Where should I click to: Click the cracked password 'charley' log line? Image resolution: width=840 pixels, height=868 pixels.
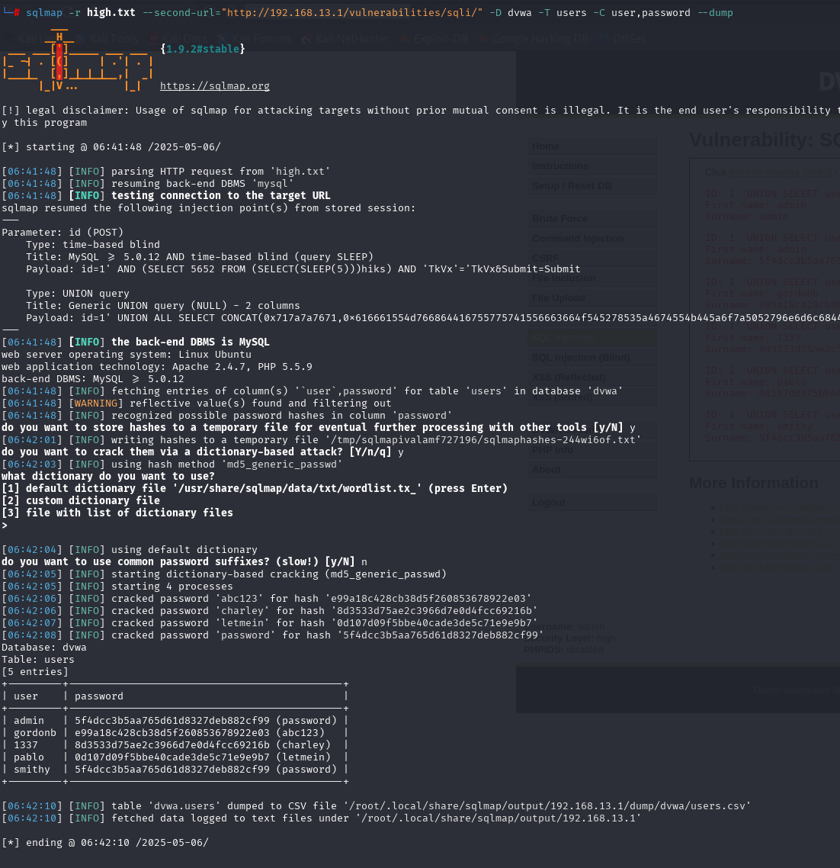pos(270,611)
